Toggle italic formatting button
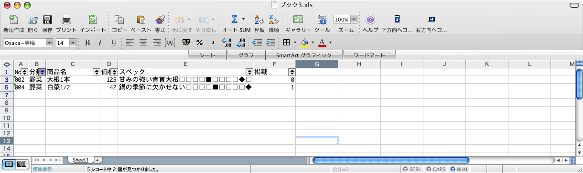This screenshot has width=583, height=173. coord(100,43)
